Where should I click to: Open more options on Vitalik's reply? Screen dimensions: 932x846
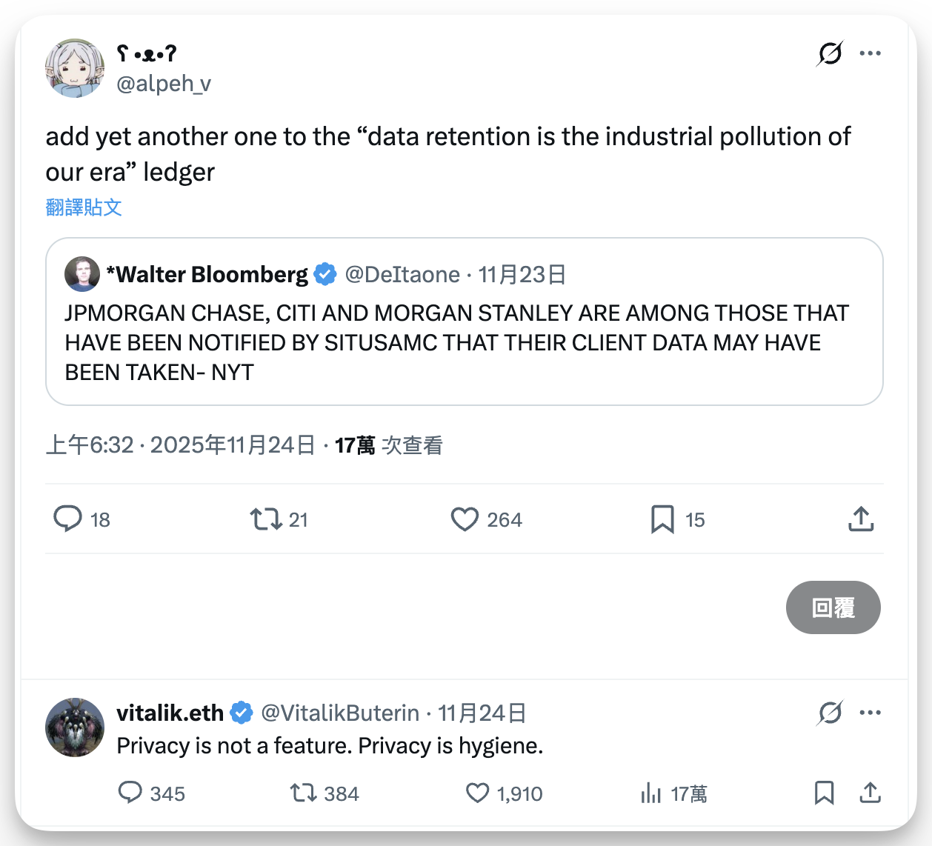coord(870,713)
